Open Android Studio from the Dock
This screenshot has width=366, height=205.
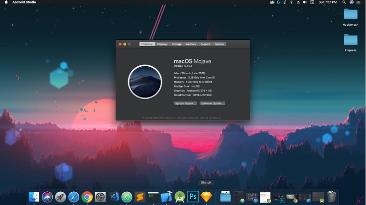pos(180,197)
